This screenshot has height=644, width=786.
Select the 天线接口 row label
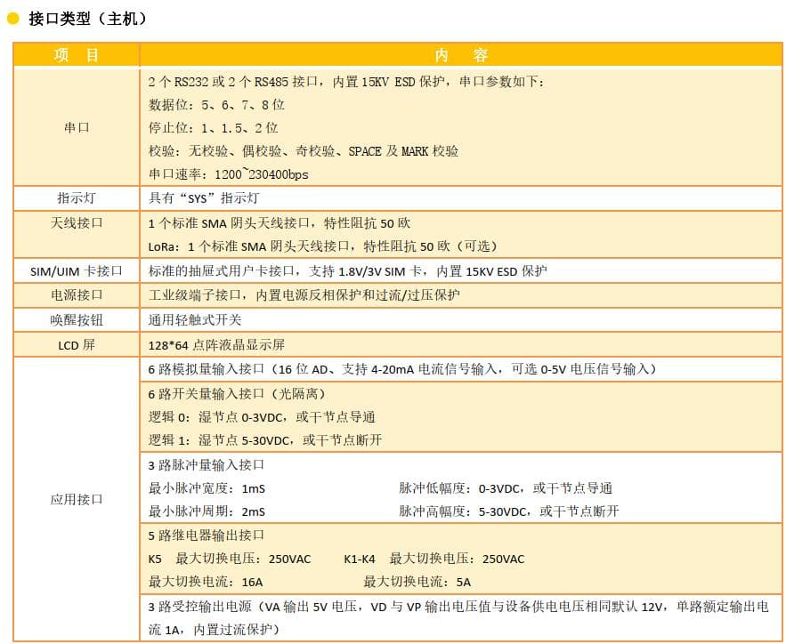coord(77,222)
